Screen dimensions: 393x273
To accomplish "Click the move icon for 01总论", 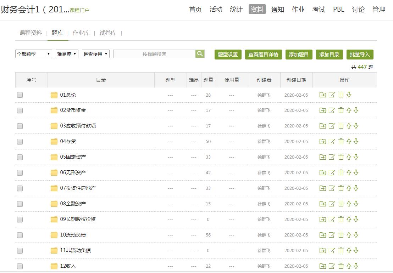I will [322, 95].
